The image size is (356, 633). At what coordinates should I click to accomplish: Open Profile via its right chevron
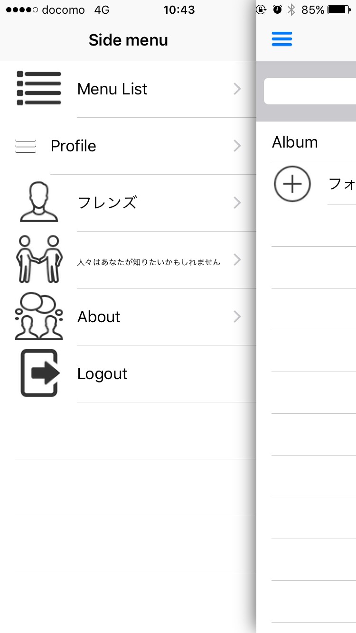237,146
